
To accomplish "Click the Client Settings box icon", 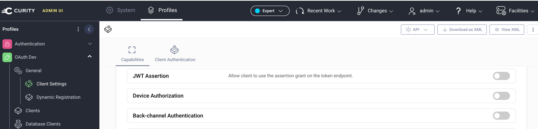I will click(29, 84).
